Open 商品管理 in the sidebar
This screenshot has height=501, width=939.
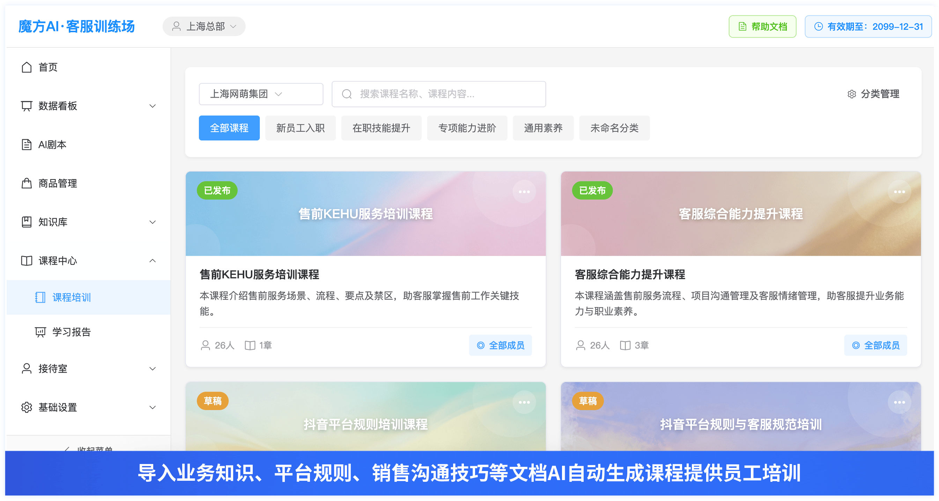[88, 183]
